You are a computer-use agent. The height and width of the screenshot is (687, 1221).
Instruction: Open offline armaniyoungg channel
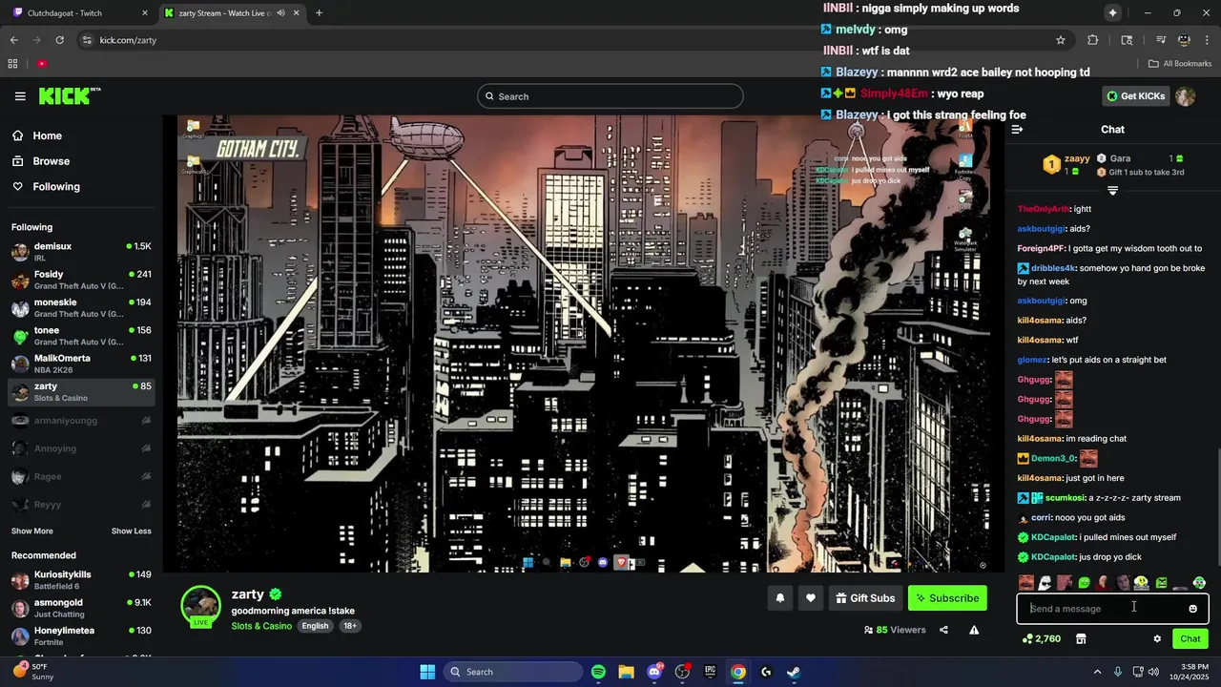click(x=81, y=421)
